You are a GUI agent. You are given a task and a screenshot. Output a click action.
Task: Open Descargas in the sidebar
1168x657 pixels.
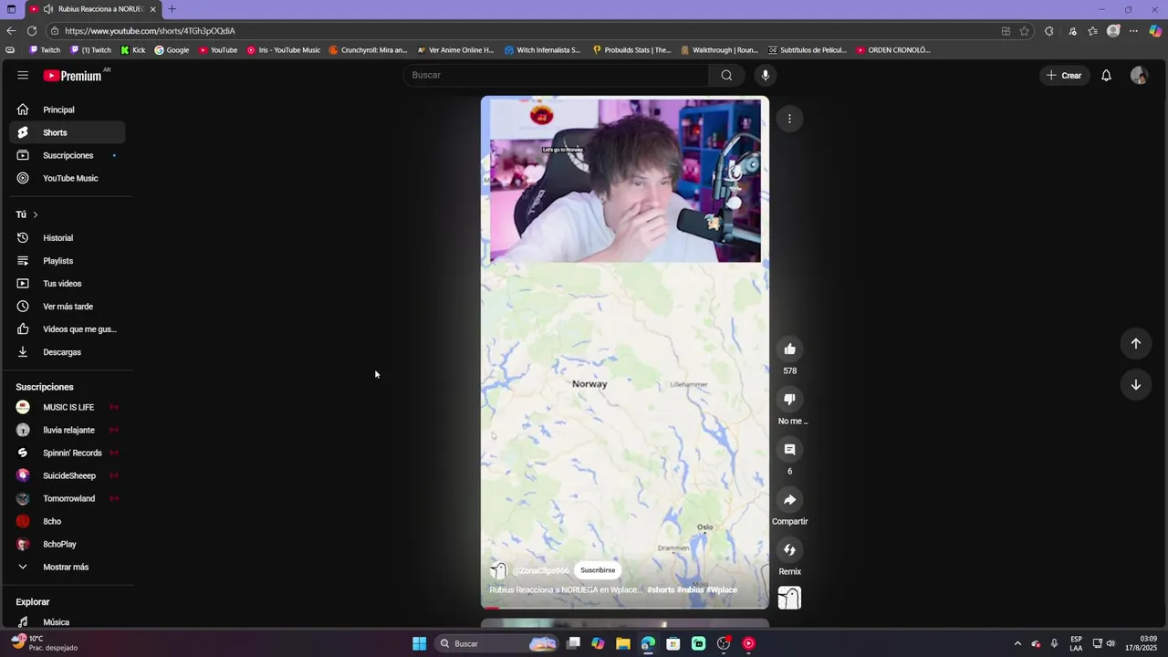[68, 352]
